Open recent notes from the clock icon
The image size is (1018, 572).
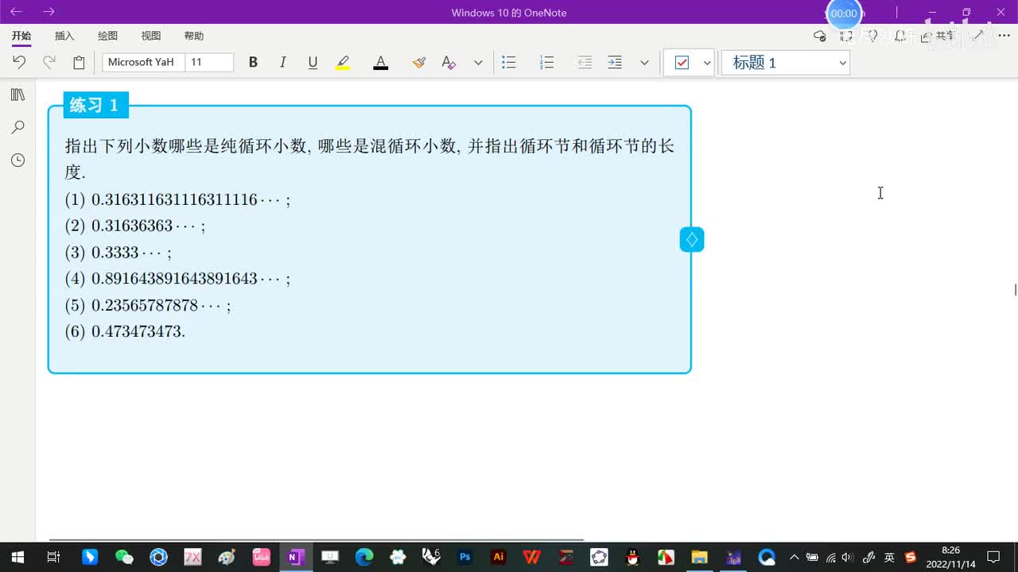click(17, 160)
